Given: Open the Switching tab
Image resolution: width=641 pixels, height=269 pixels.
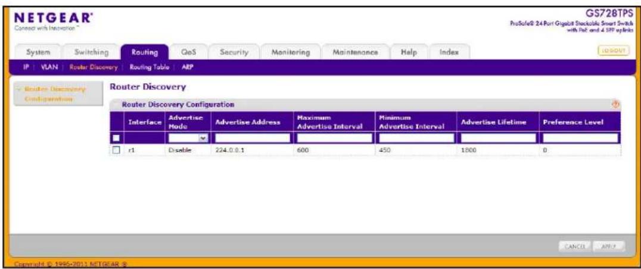Looking at the screenshot, I should (x=91, y=52).
